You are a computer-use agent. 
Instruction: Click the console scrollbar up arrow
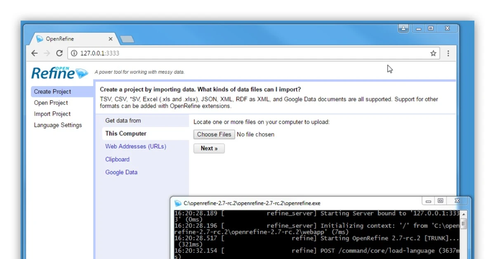tap(464, 214)
